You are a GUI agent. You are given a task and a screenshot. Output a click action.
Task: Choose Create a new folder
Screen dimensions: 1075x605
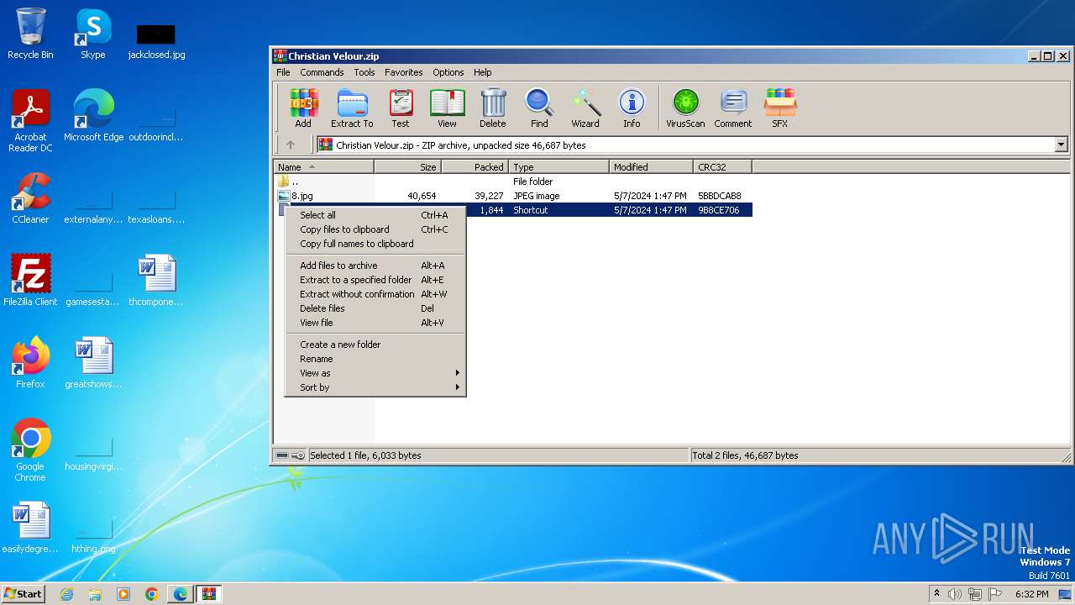point(375,345)
